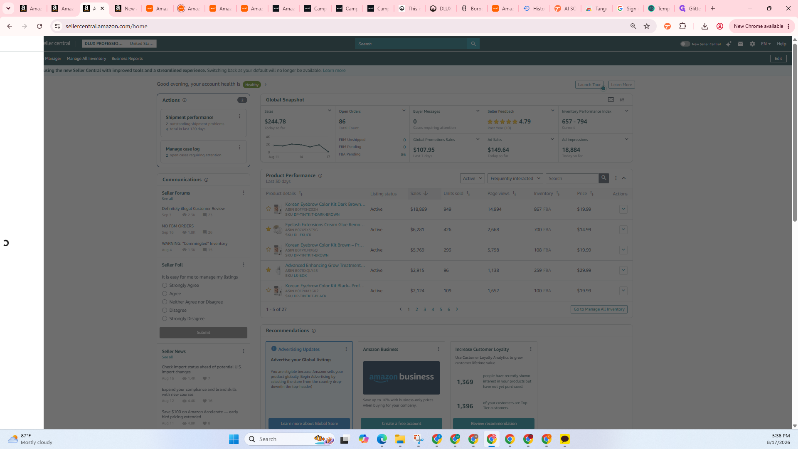Image resolution: width=798 pixels, height=449 pixels.
Task: Click Go to Manage All Inventory button
Action: [599, 309]
